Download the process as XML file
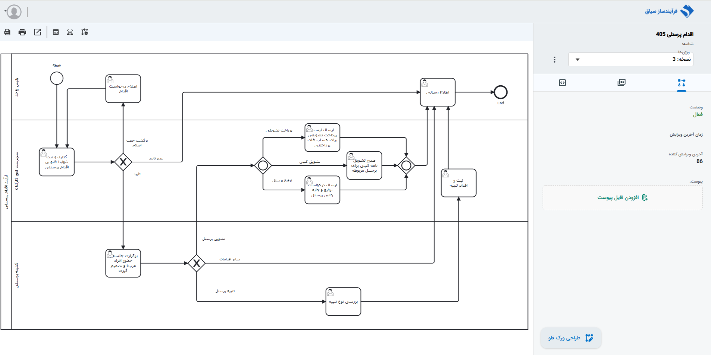Image resolution: width=711 pixels, height=355 pixels. 7,32
